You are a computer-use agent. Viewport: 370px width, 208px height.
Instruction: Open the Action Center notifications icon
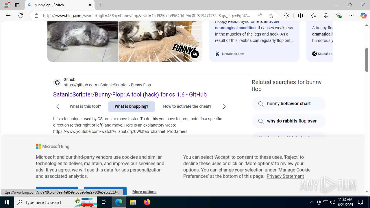360,202
